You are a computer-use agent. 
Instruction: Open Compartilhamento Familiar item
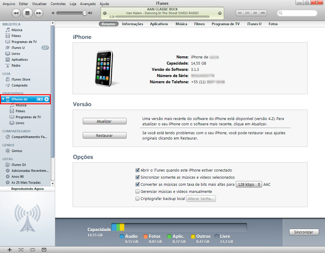25,137
